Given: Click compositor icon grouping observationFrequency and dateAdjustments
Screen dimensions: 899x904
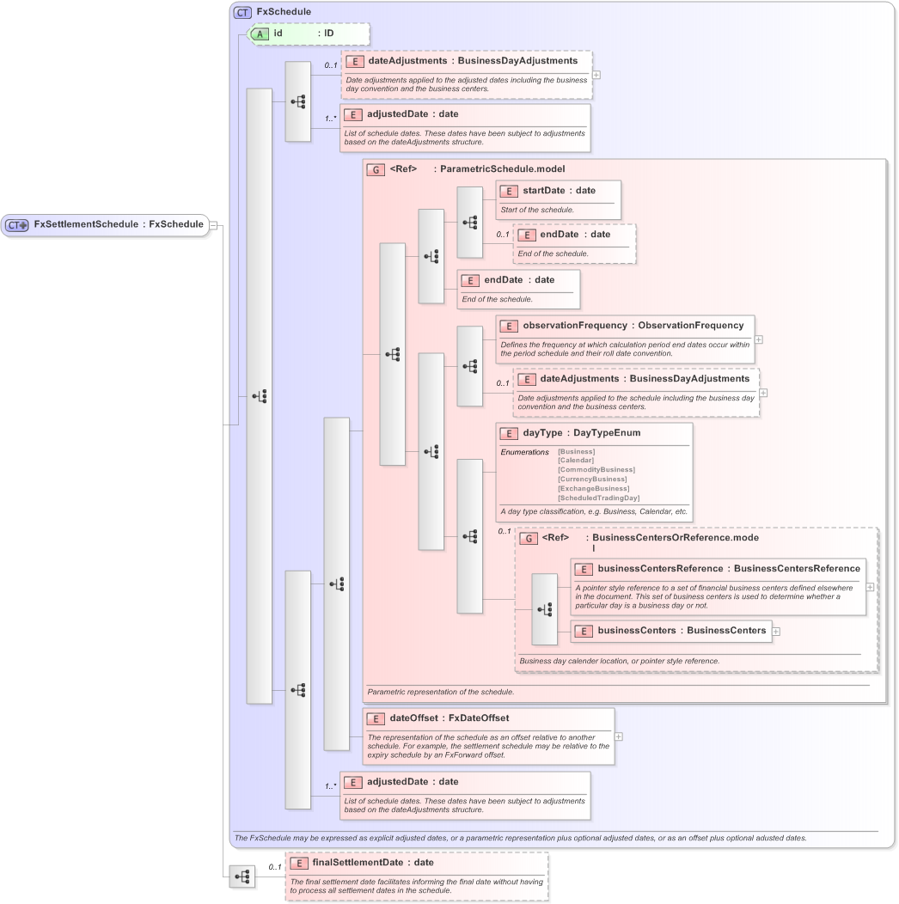Looking at the screenshot, I should point(470,366).
